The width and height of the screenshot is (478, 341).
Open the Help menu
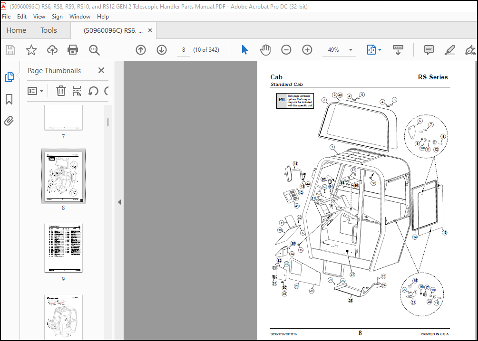[x=103, y=17]
